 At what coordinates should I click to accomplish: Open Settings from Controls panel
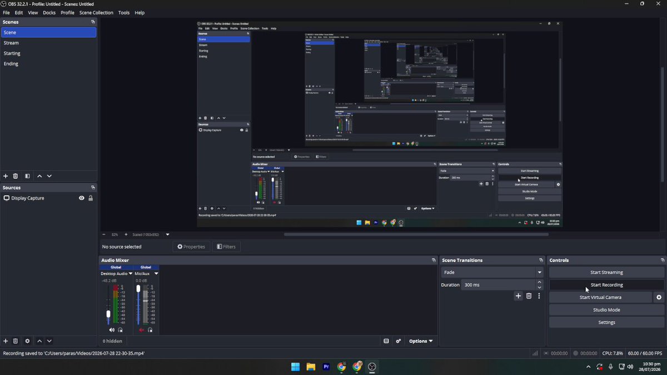(606, 322)
